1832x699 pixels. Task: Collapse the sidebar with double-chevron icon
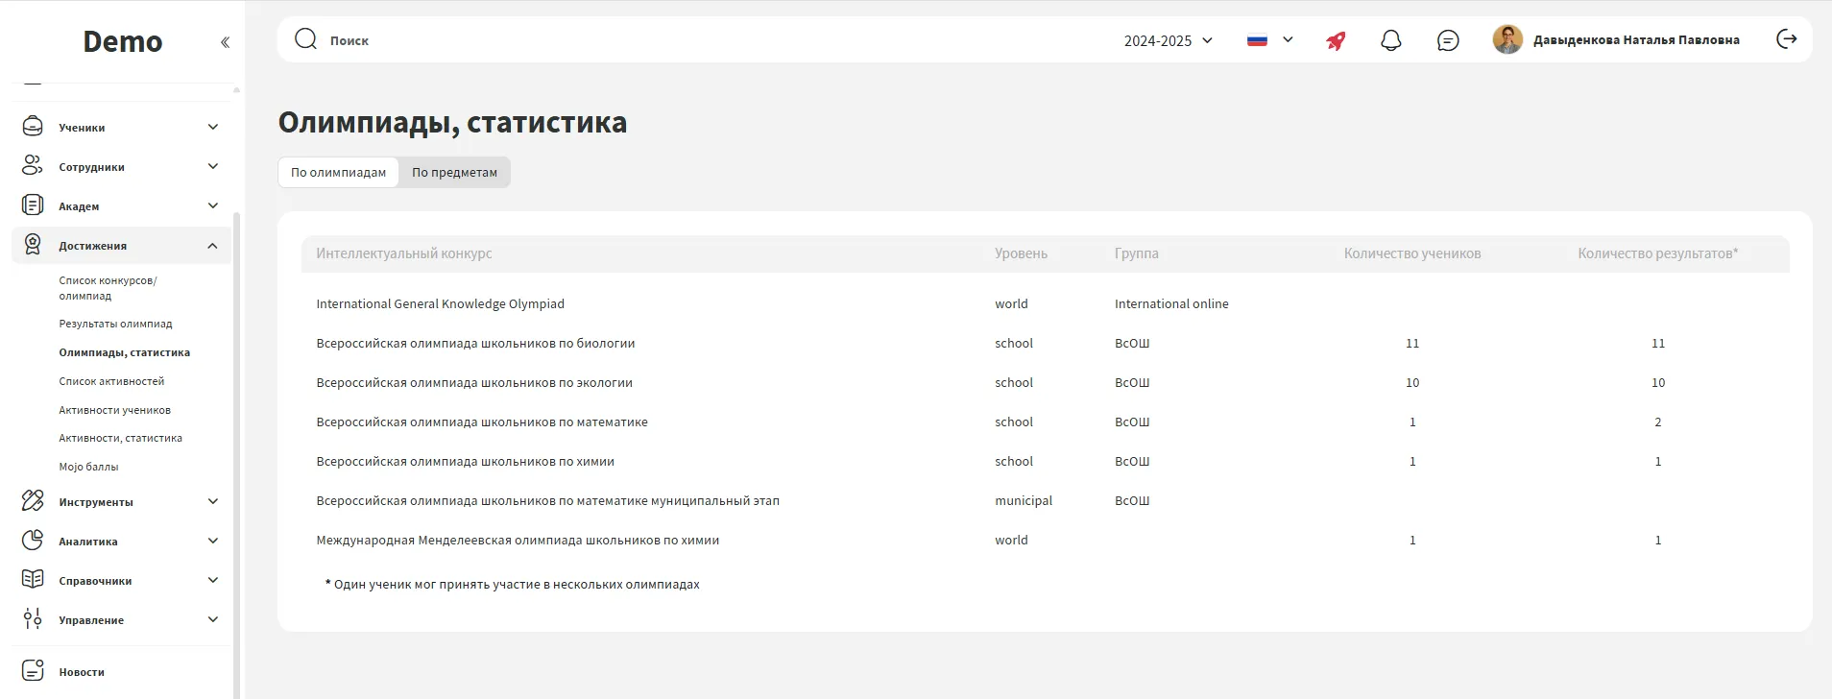(225, 42)
